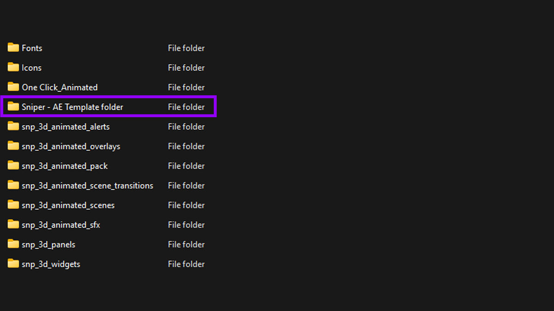Click the snp_3d_panels folder icon
This screenshot has height=311, width=554.
coord(13,244)
